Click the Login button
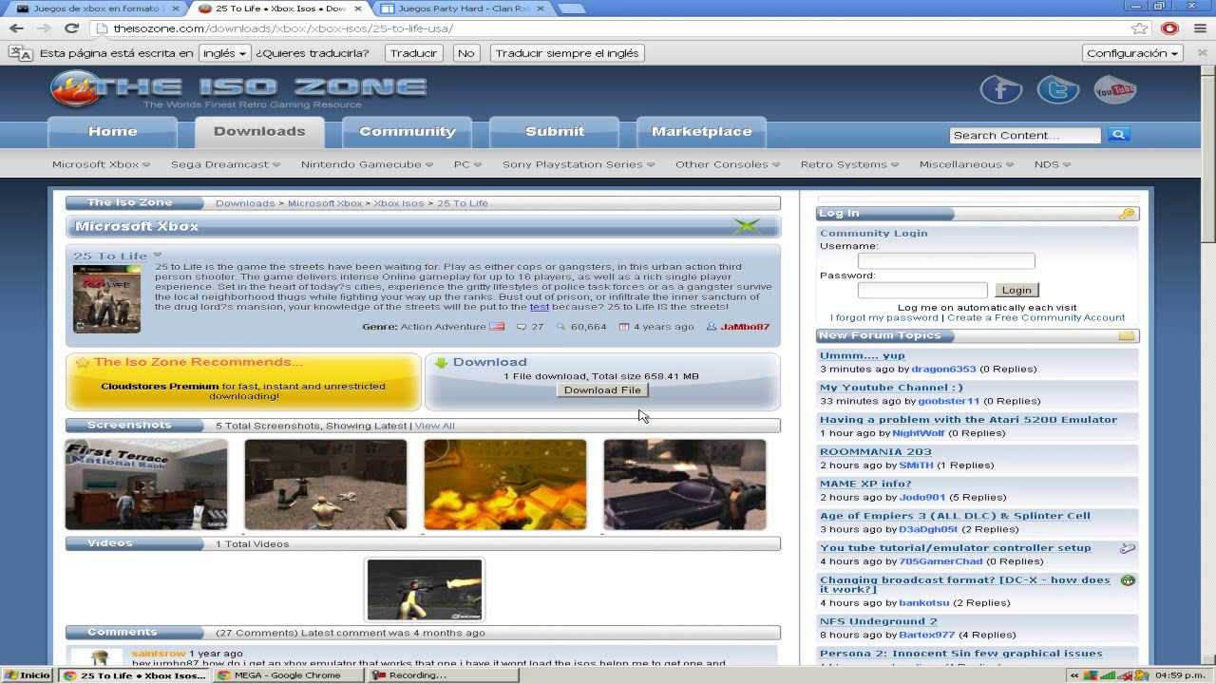This screenshot has height=684, width=1216. point(1016,291)
